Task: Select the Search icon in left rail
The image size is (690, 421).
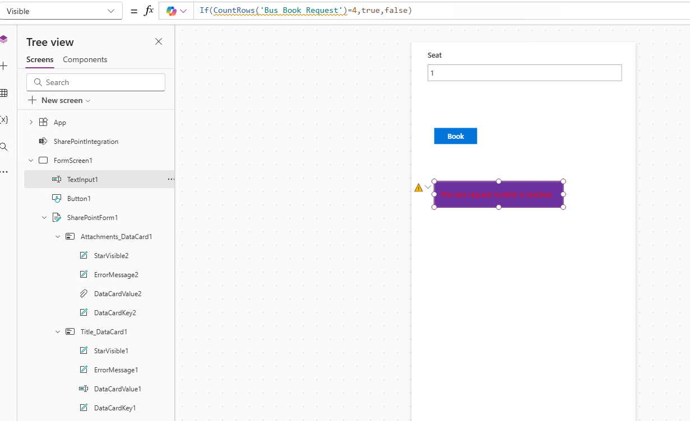Action: (4, 146)
